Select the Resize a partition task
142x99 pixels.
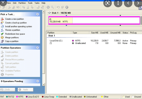[13, 30]
